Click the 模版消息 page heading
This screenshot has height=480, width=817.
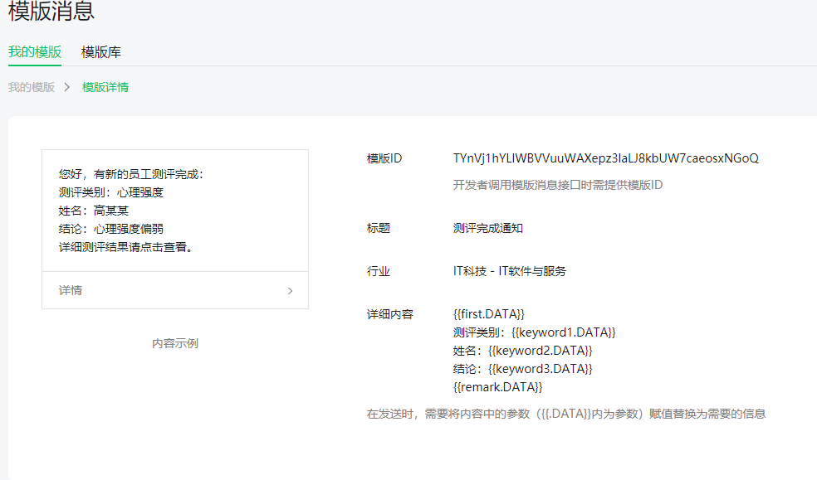coord(51,11)
